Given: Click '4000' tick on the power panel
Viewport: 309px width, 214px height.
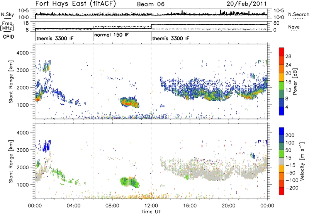Looking at the screenshot, I should (x=23, y=53).
